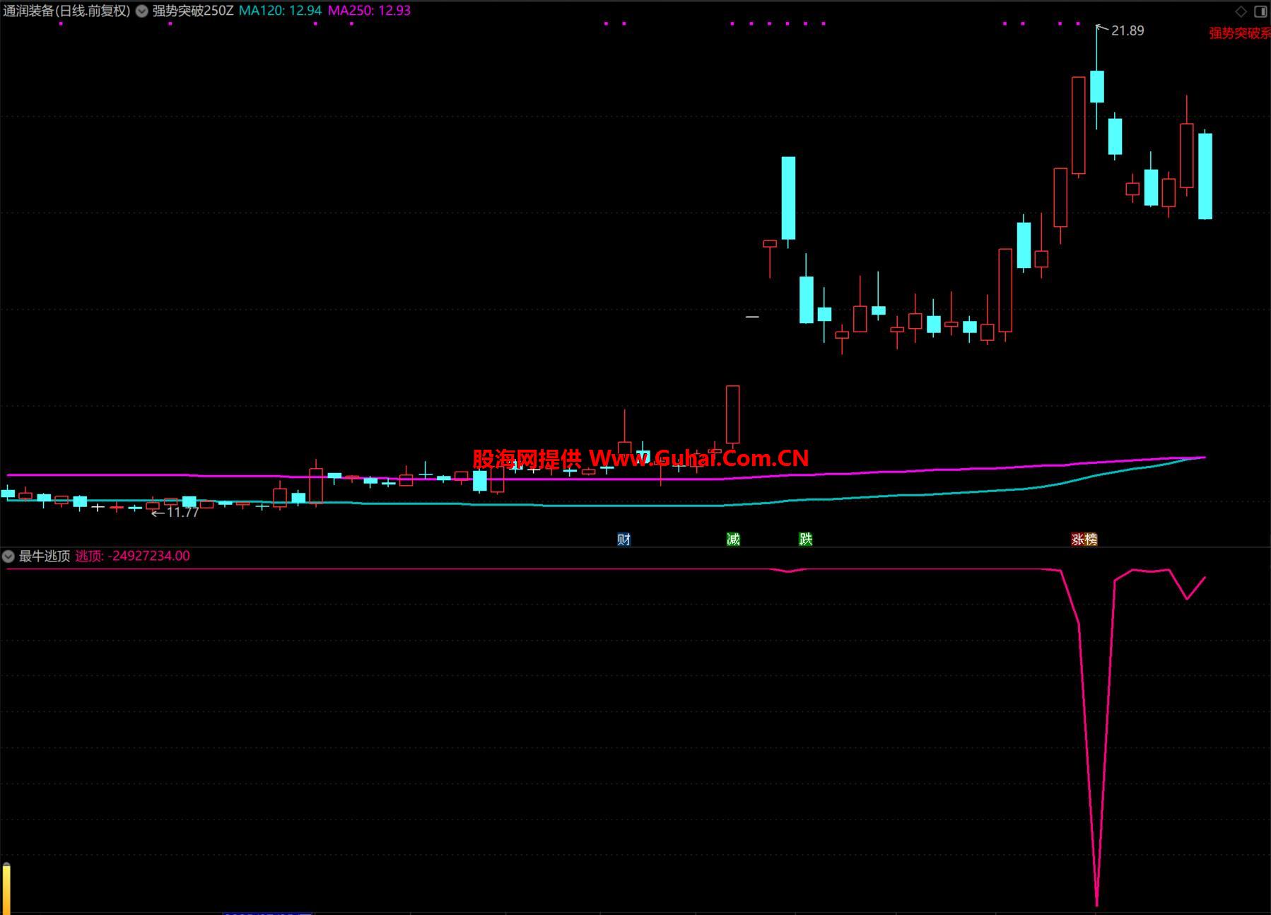The width and height of the screenshot is (1271, 915).
Task: Click the candlestick at the 21.89 peak
Action: click(1096, 86)
